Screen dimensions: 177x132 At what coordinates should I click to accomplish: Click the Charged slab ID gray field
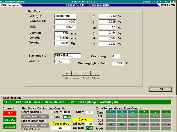pyautogui.click(x=35, y=116)
